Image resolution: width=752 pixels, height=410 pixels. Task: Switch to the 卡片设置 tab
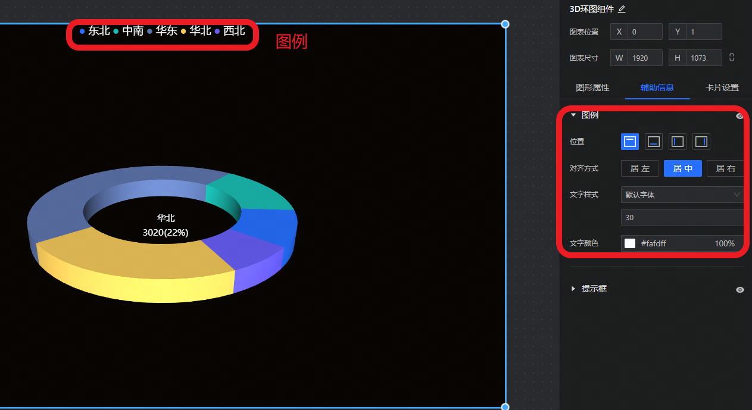pos(722,87)
